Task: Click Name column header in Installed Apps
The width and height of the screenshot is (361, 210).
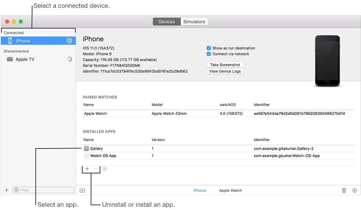Action: (x=89, y=140)
